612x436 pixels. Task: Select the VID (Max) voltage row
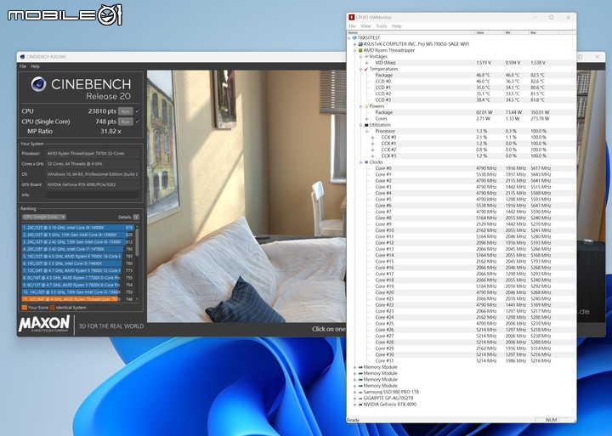pos(461,62)
